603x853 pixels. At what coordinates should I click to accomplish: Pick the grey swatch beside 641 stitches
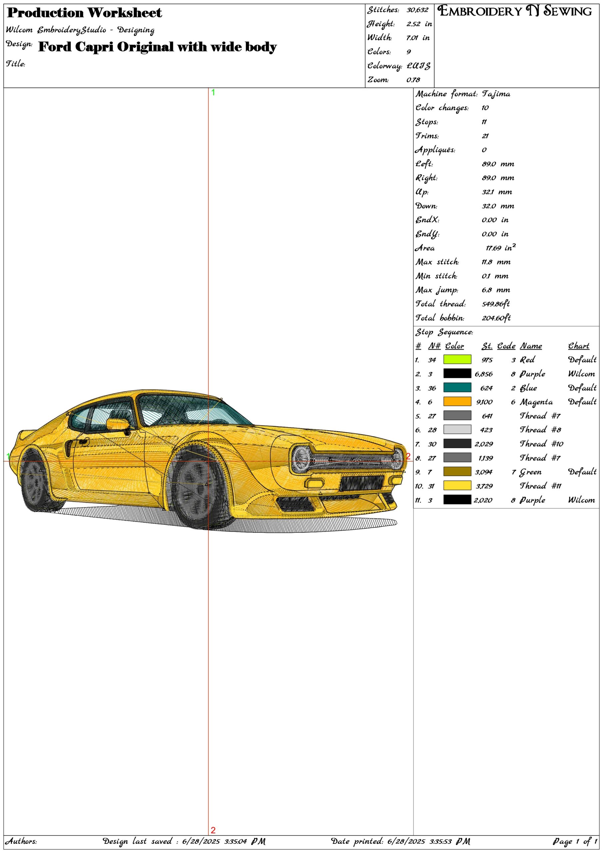click(x=457, y=416)
